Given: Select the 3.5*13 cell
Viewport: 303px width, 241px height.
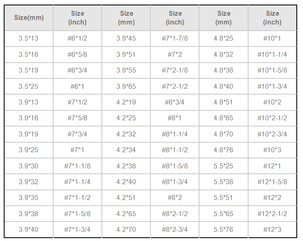Looking at the screenshot, I should pyautogui.click(x=29, y=38).
